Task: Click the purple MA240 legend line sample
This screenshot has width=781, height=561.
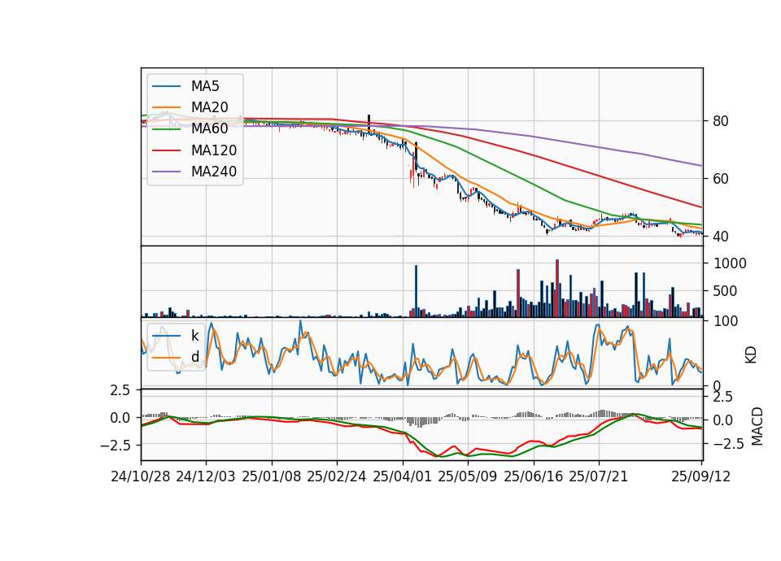Action: coord(166,172)
